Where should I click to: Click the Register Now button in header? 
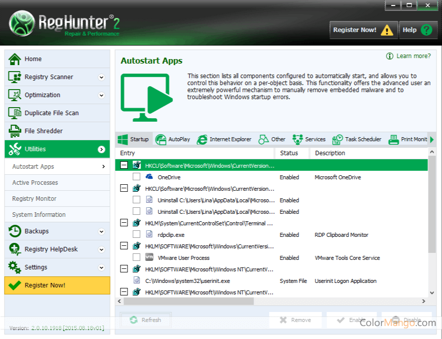point(363,30)
